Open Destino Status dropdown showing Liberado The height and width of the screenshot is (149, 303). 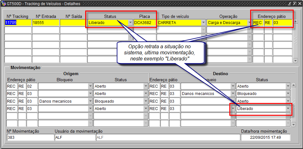(x=288, y=109)
